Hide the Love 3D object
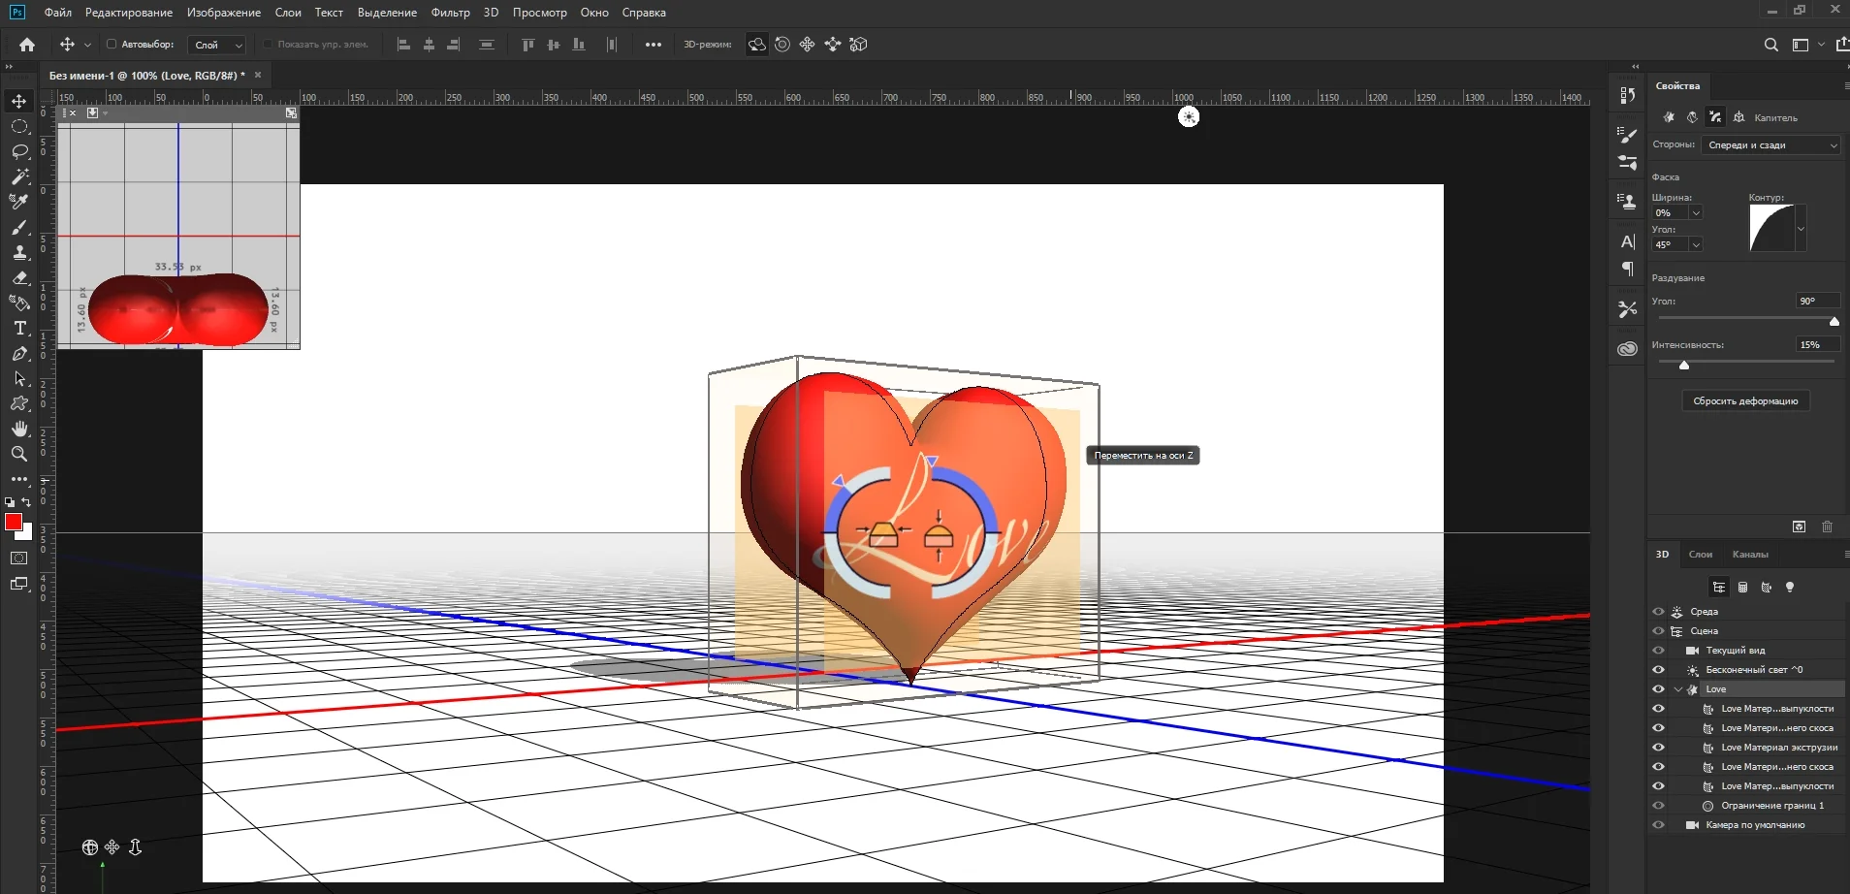1850x894 pixels. pyautogui.click(x=1658, y=689)
